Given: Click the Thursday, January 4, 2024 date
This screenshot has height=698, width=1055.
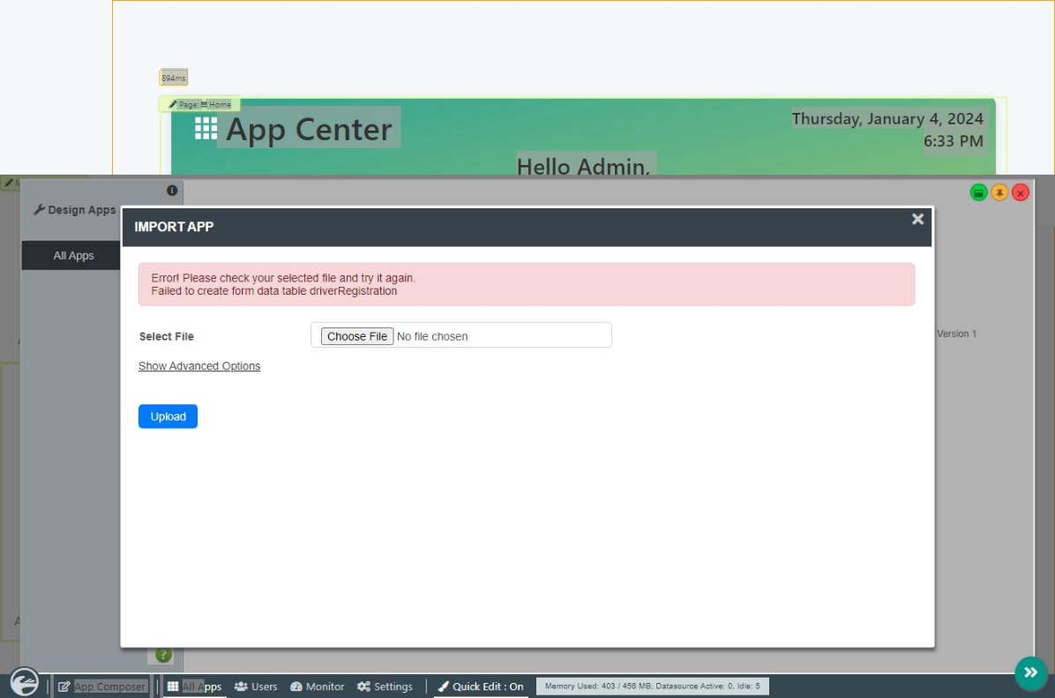Looking at the screenshot, I should click(x=887, y=118).
